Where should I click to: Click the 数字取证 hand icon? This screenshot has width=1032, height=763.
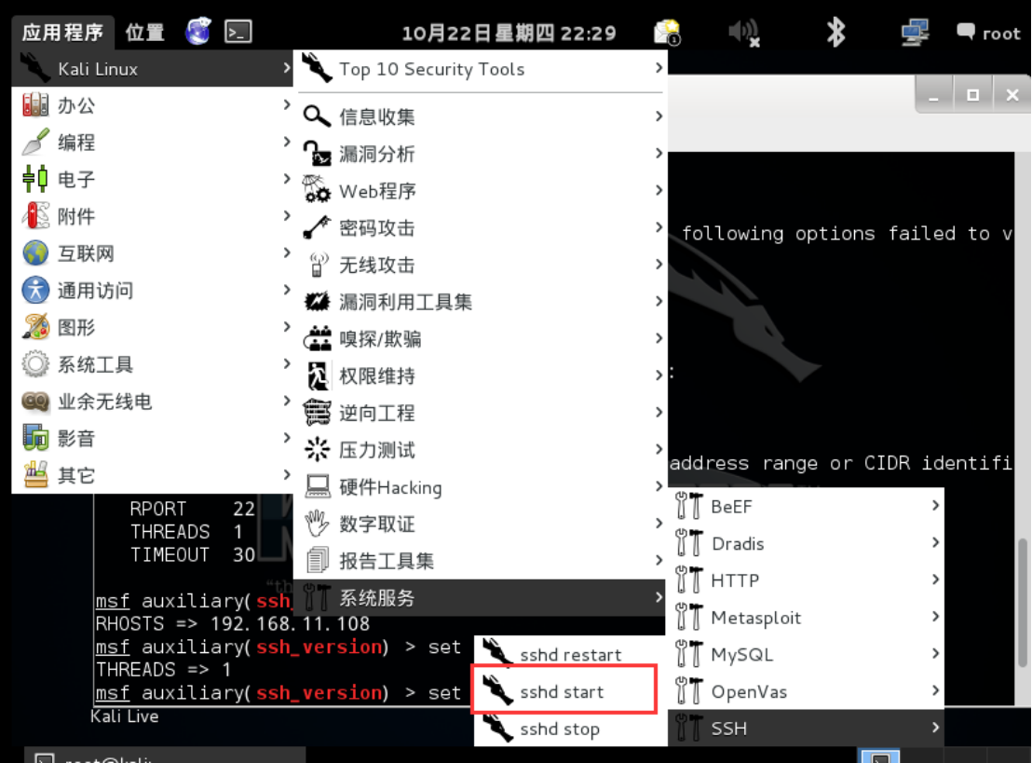point(317,524)
